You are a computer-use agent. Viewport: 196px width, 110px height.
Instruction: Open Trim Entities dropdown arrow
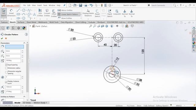[40, 19]
